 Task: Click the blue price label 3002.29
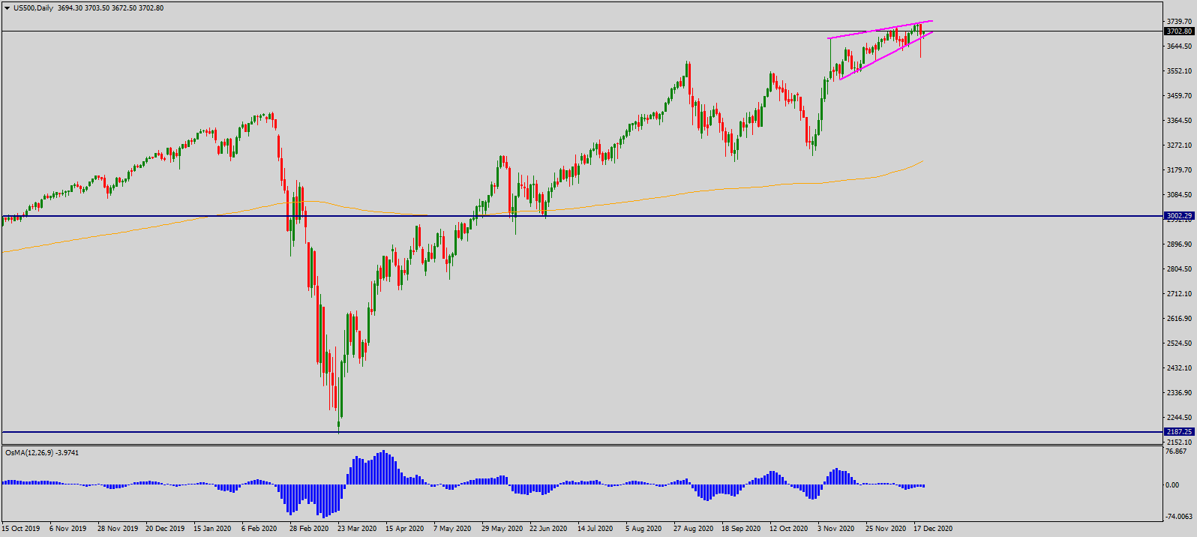[x=1179, y=216]
